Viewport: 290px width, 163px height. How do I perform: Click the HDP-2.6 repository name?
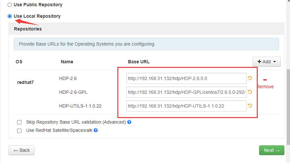click(68, 79)
